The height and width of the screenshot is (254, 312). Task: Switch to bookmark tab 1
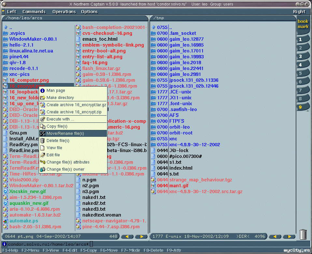[301, 39]
